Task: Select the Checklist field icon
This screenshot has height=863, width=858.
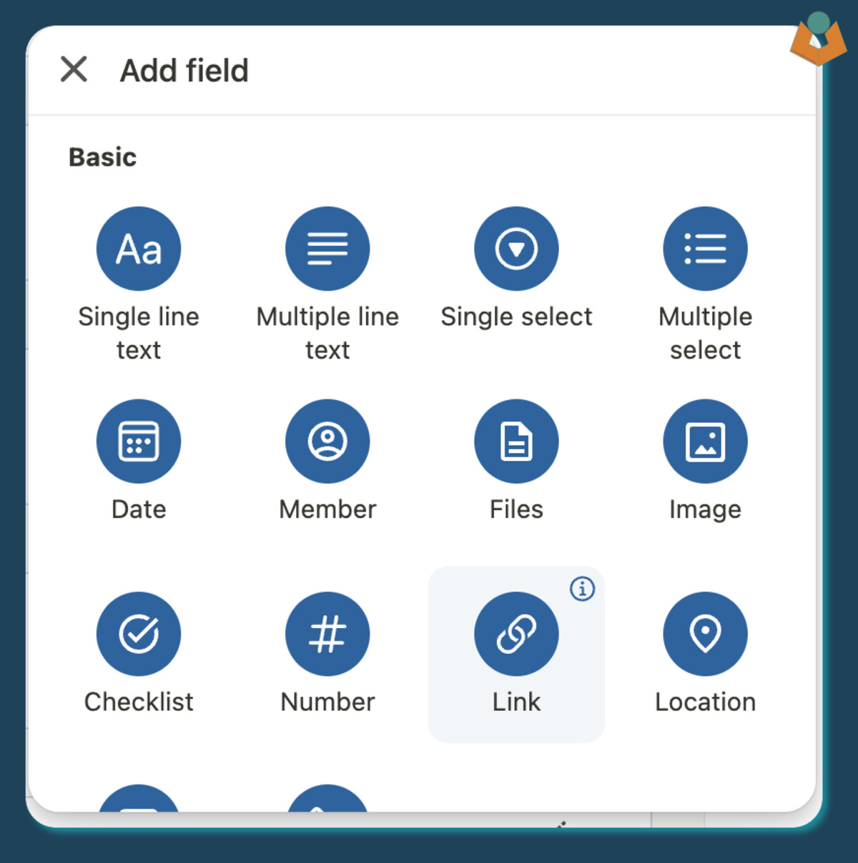Action: (x=139, y=634)
